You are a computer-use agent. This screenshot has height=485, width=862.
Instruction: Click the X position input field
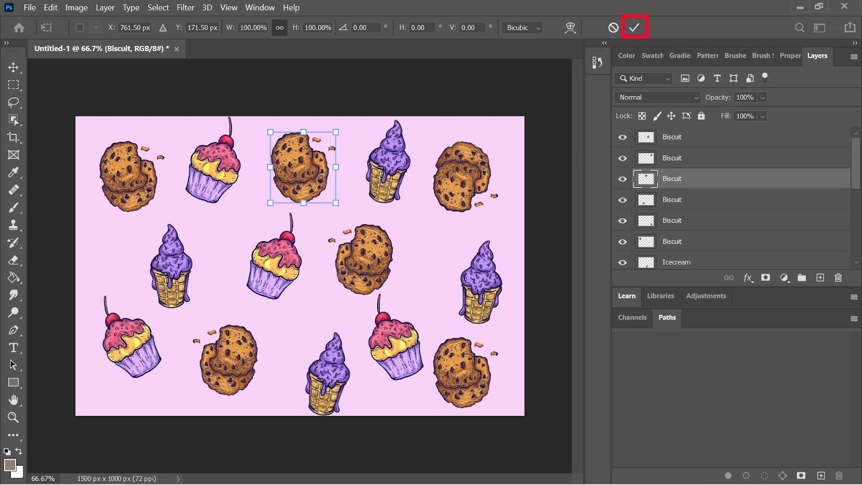tap(135, 28)
